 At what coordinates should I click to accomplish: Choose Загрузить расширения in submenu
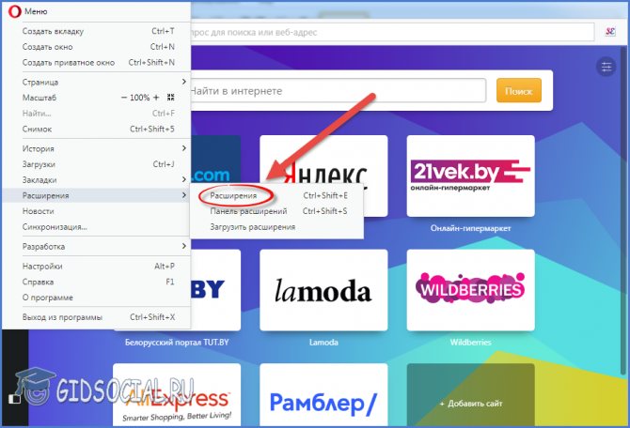click(x=277, y=227)
